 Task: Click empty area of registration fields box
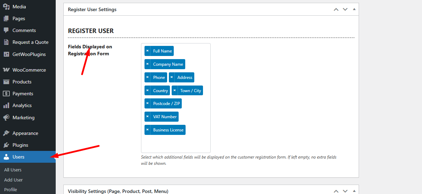click(x=175, y=144)
